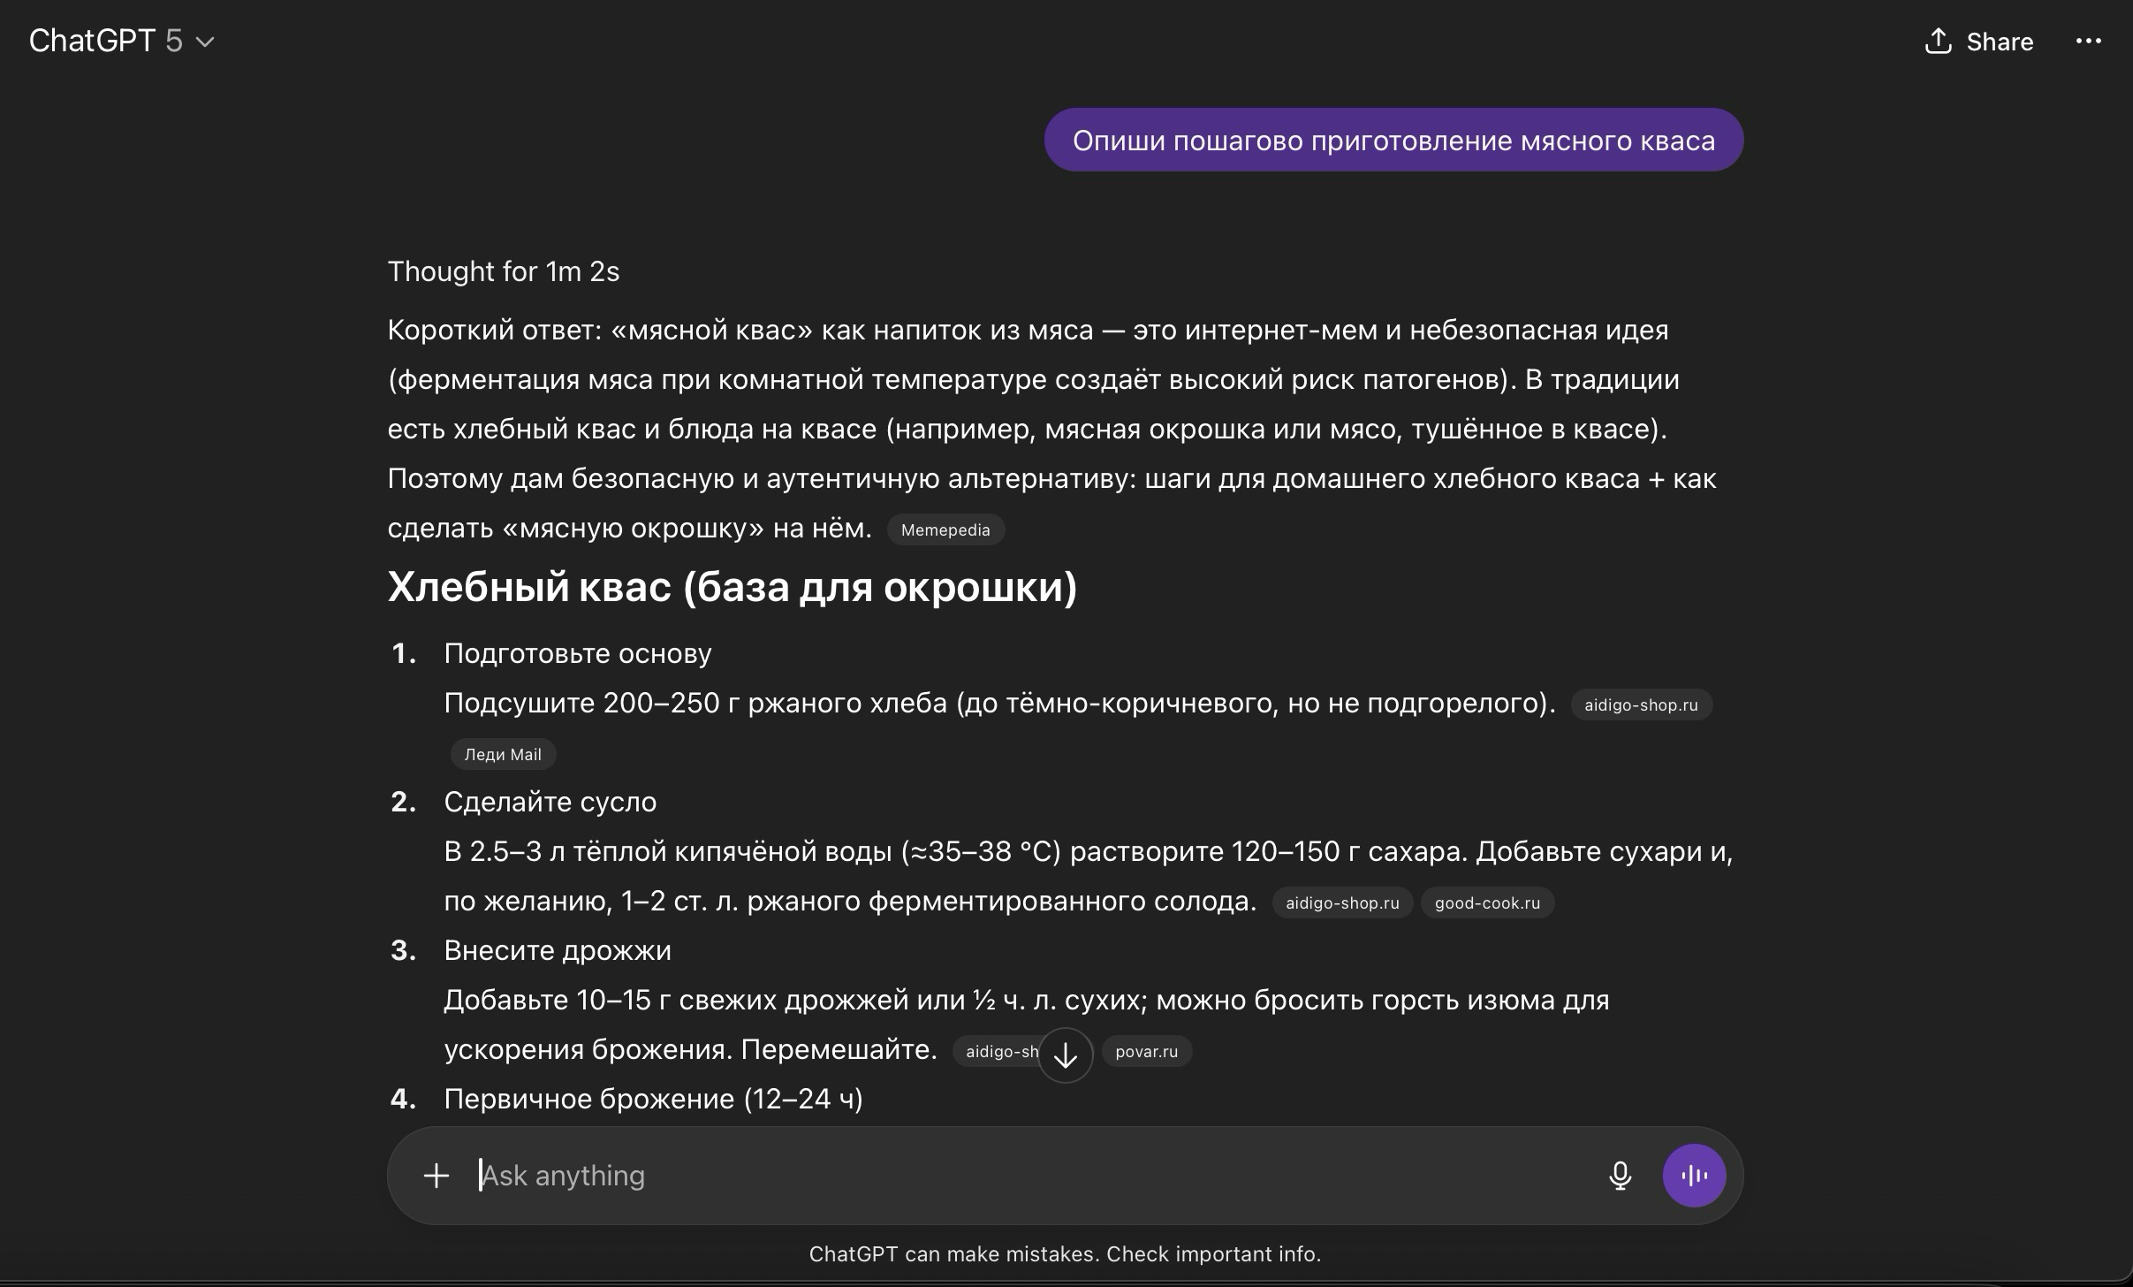Click the partially hidden aidigo-sh chip in step 3

click(994, 1051)
